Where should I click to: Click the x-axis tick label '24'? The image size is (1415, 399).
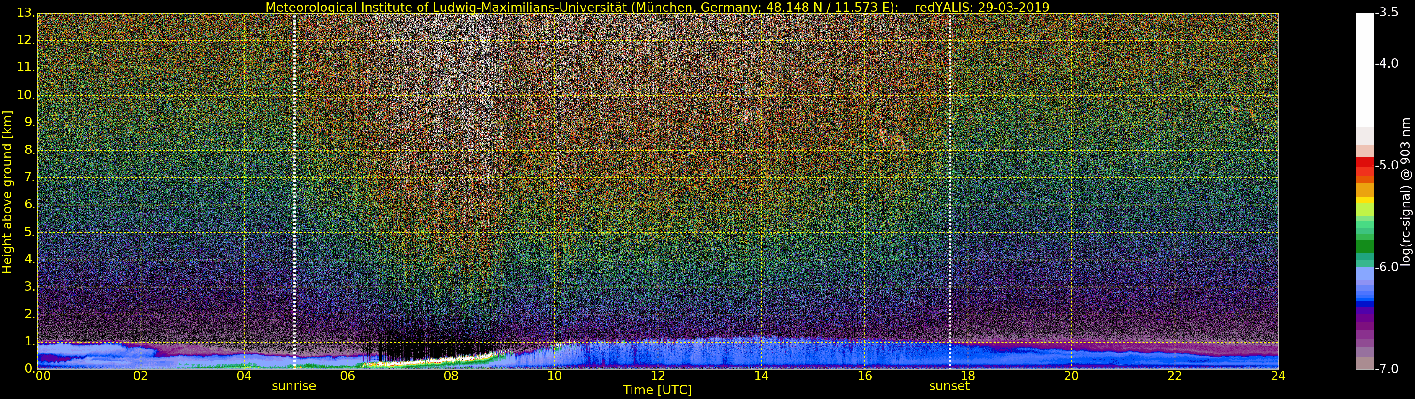pos(1278,376)
